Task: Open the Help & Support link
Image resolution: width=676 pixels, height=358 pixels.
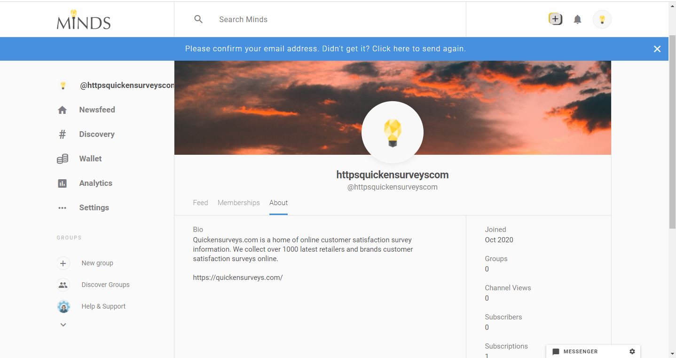Action: (x=103, y=306)
